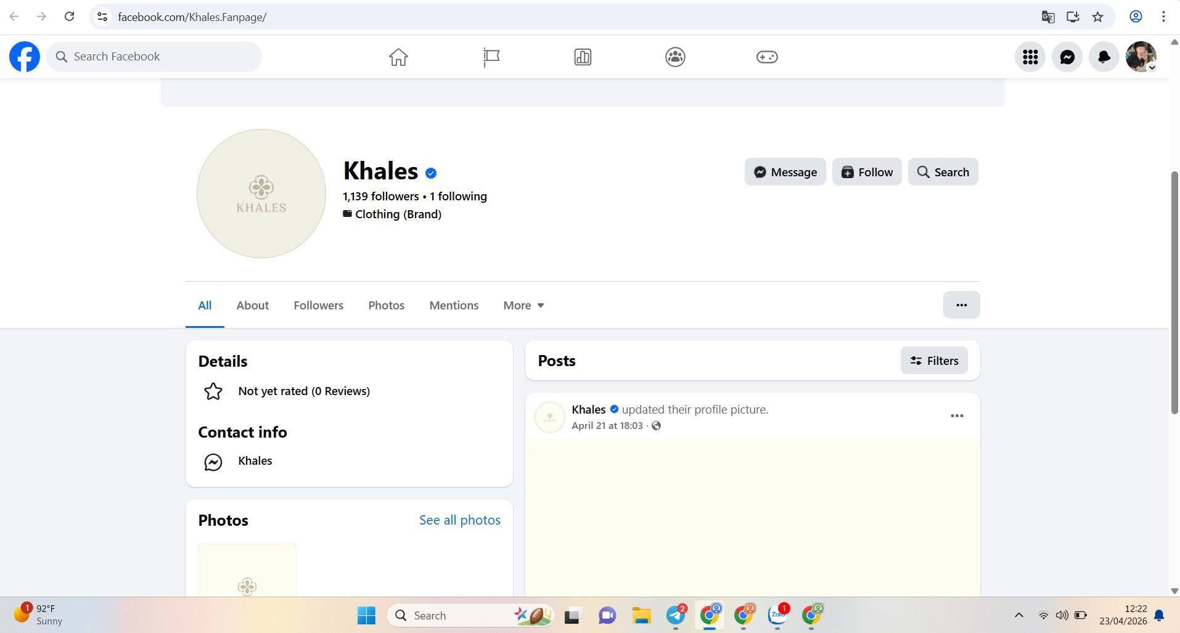Open File Explorer from the taskbar
The image size is (1180, 633).
pyautogui.click(x=641, y=615)
